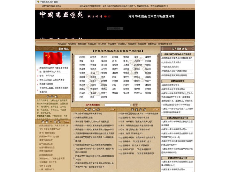Open artist link 刘佑华
The image size is (230, 172).
point(82,65)
